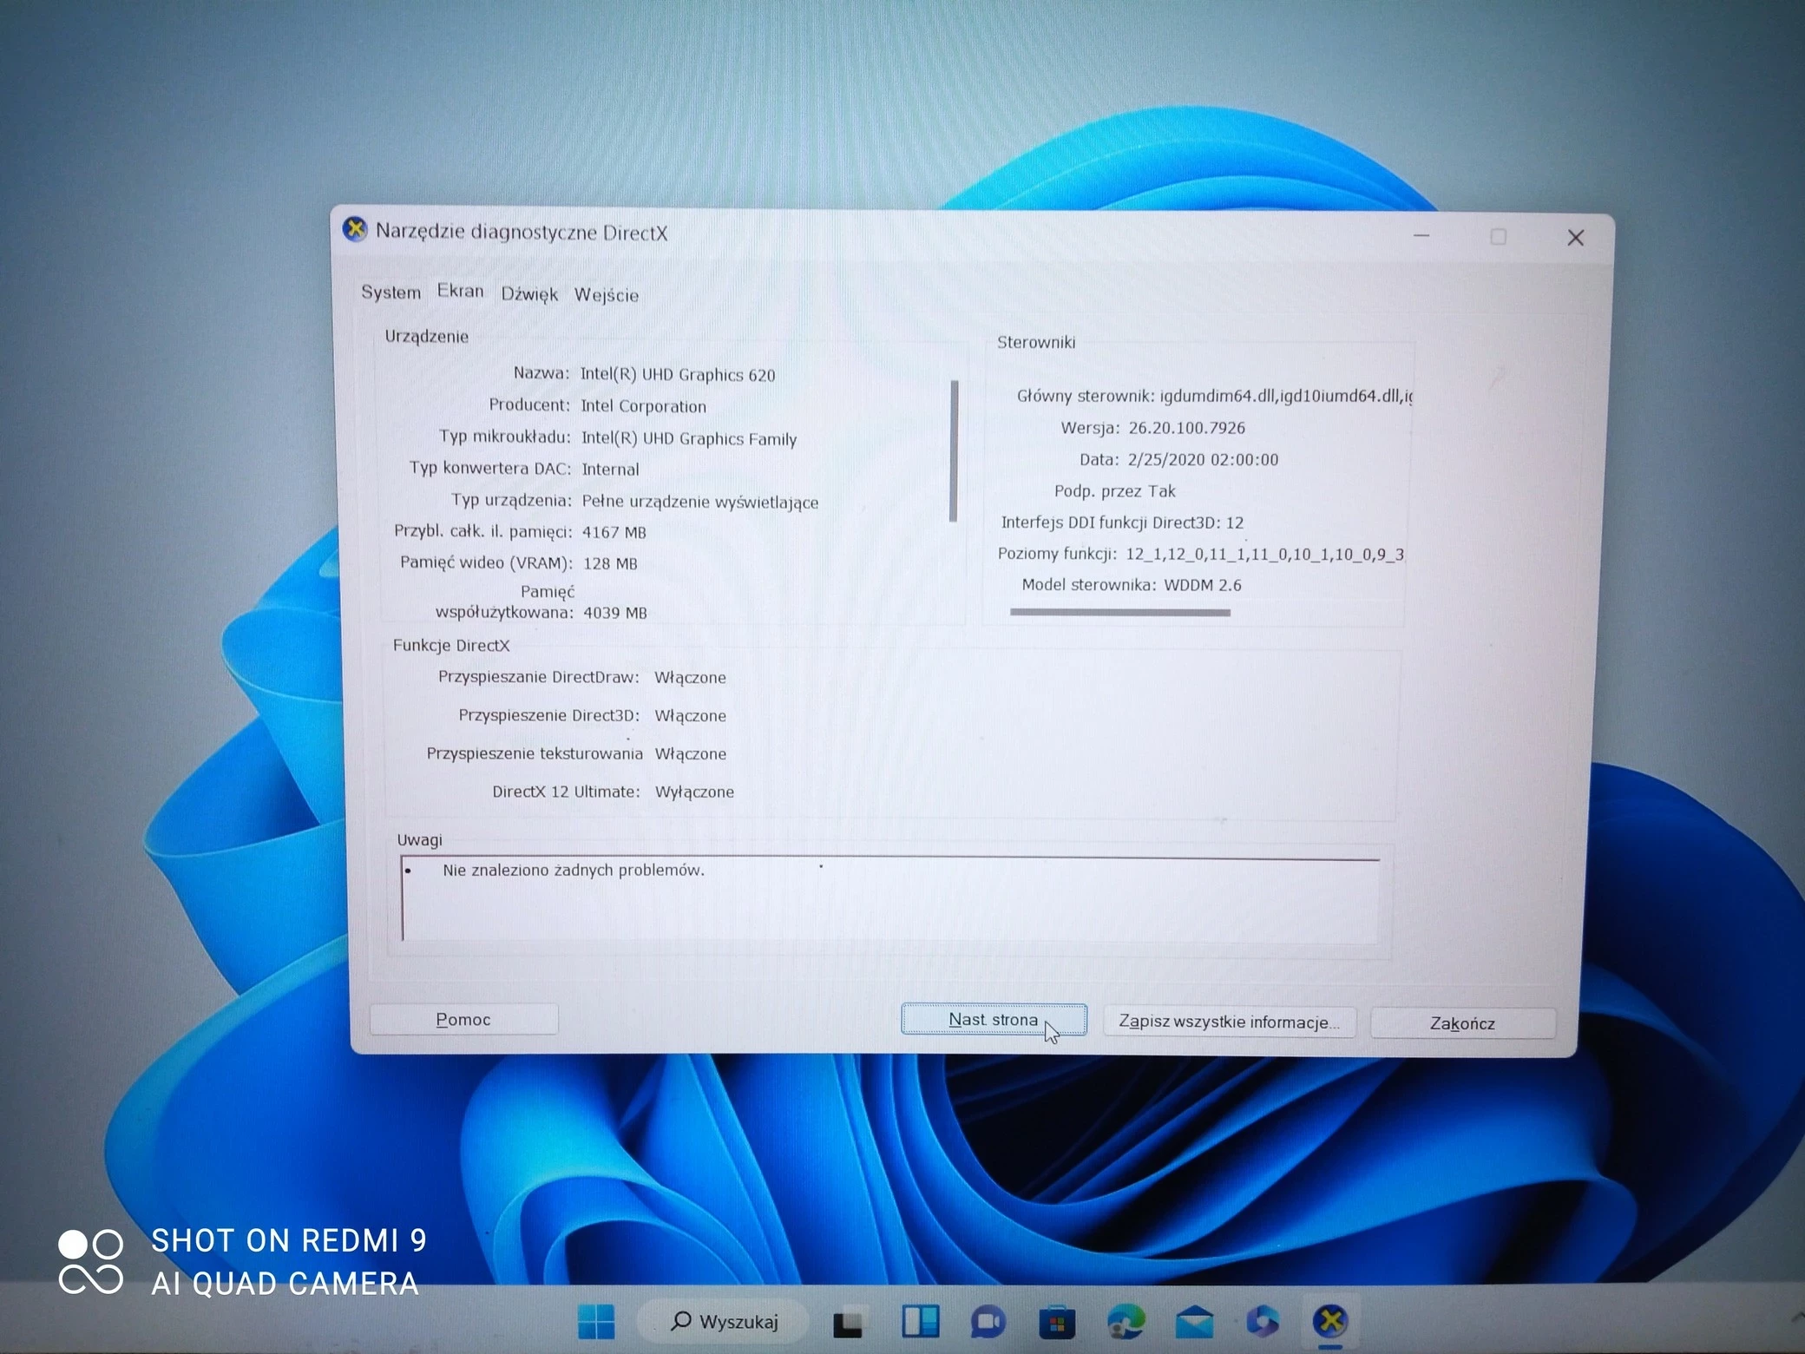Click Przyspieszenie teksturowania Włączone status
Screen dimensions: 1805x1354
click(x=690, y=753)
